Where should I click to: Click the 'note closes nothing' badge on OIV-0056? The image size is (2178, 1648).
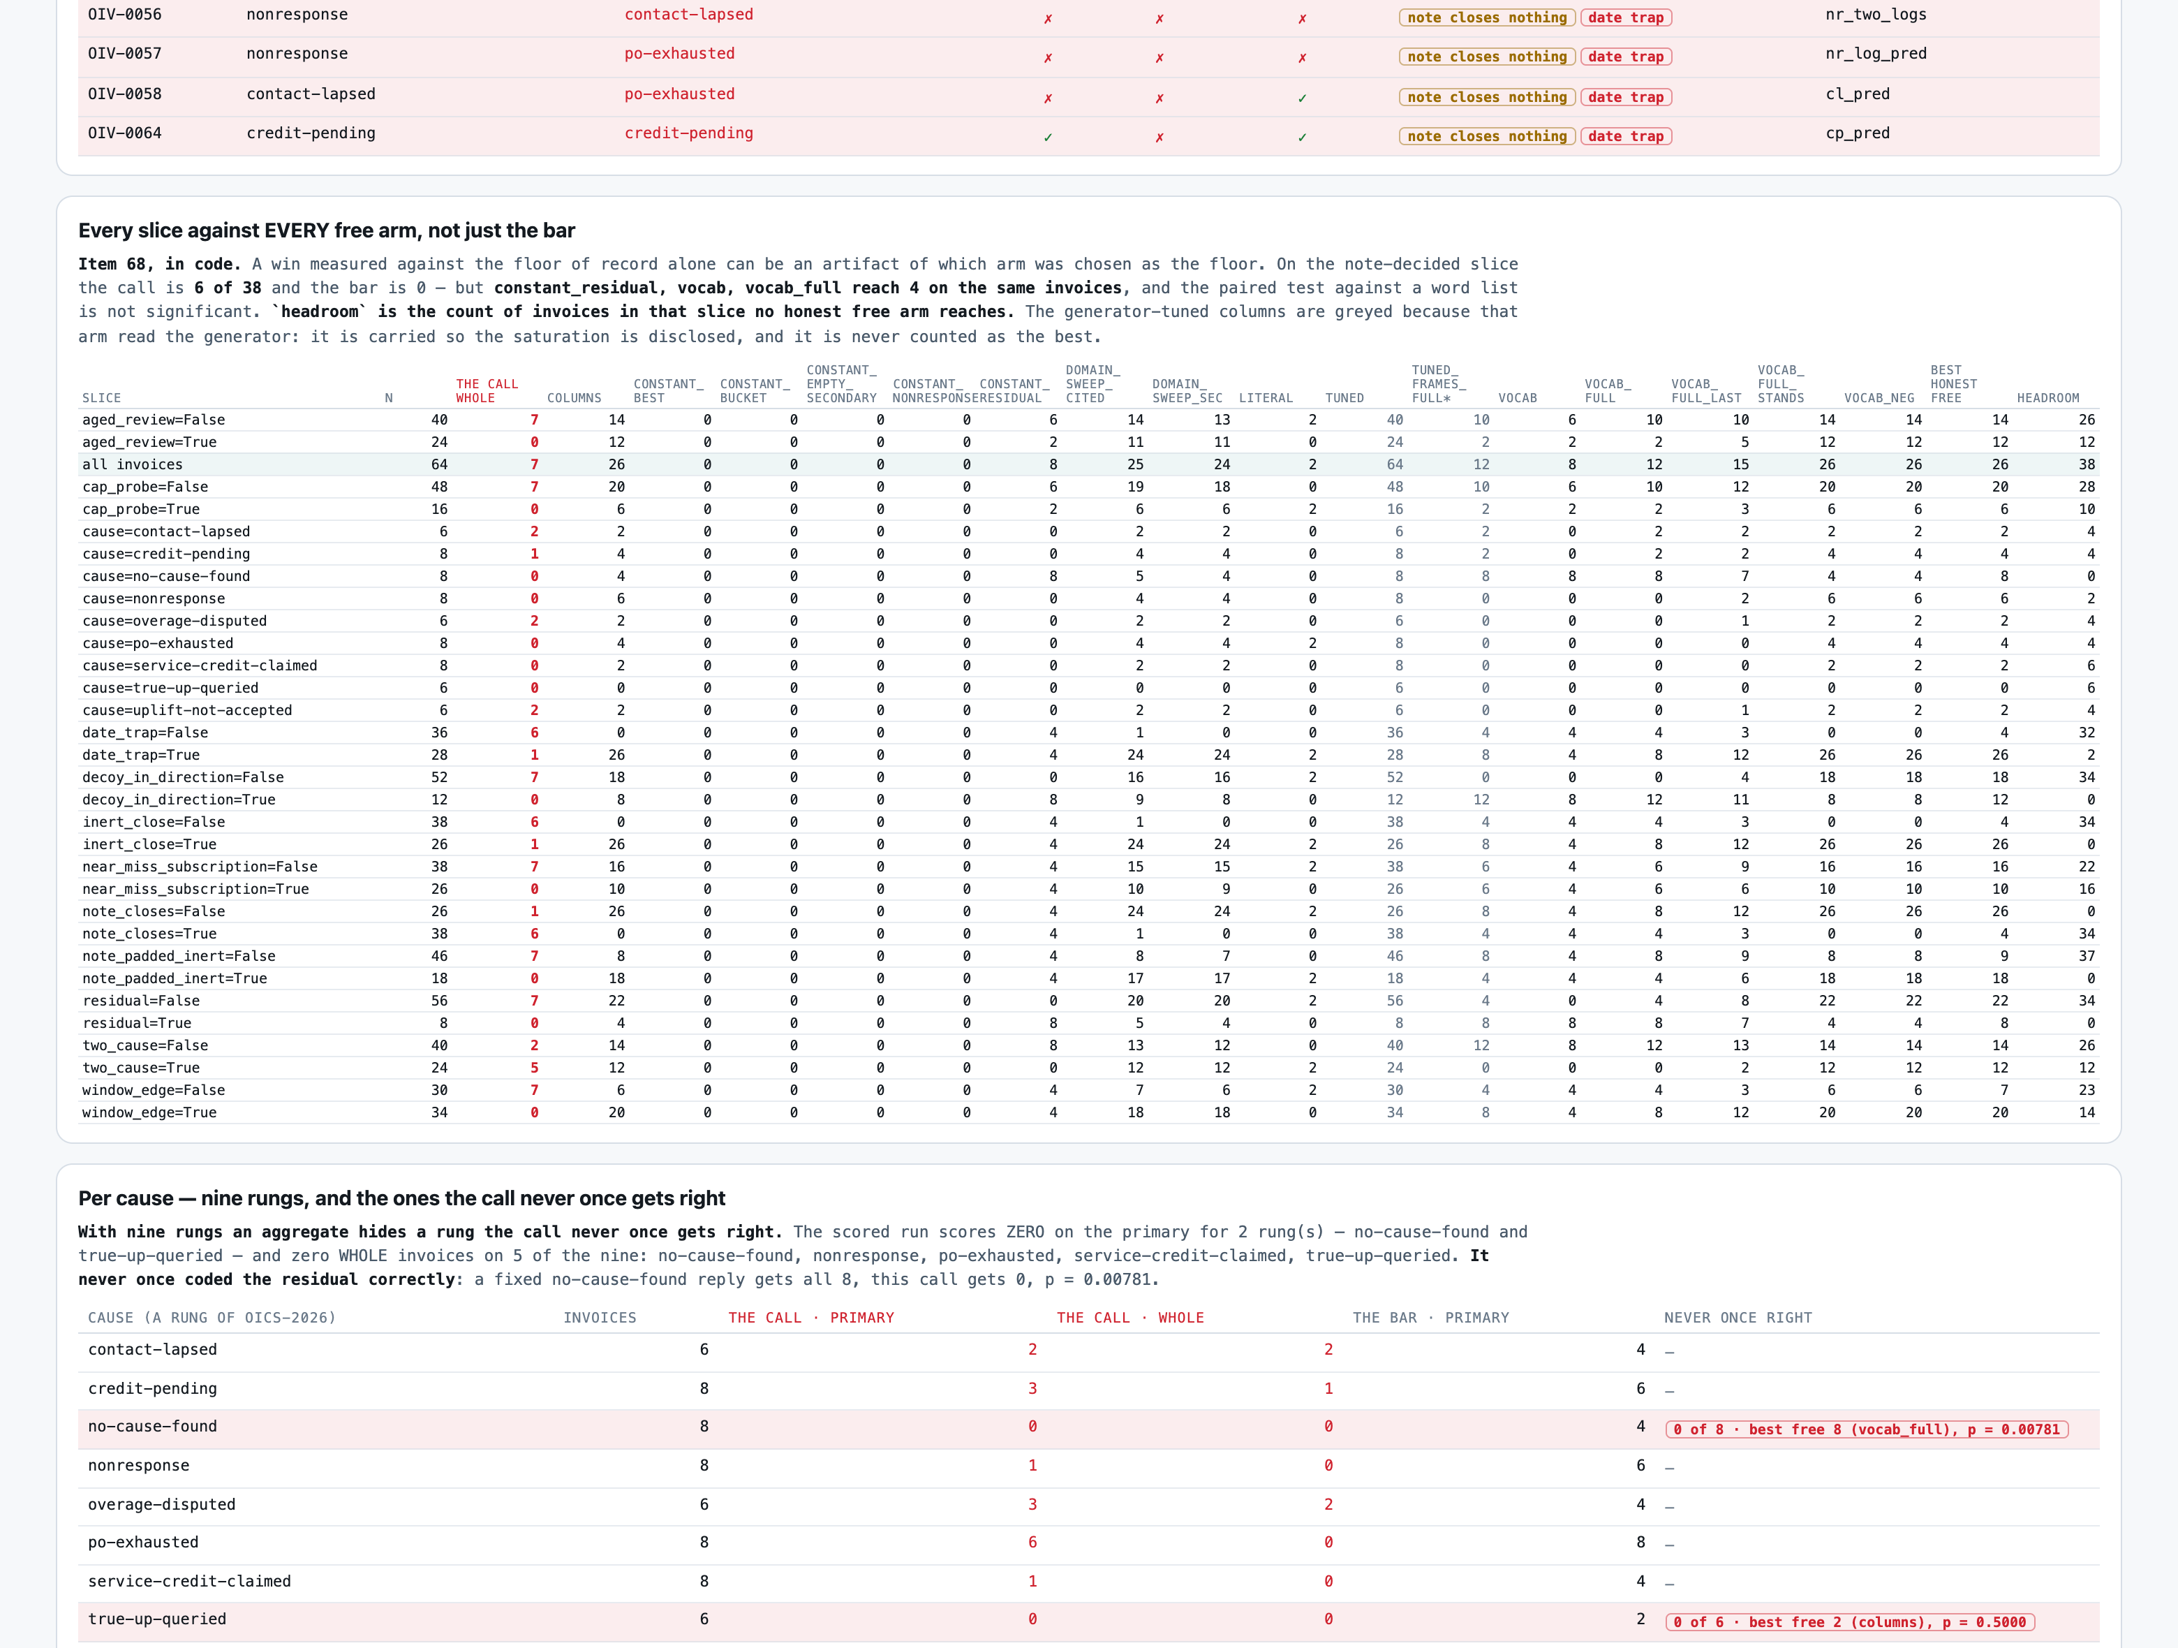coord(1487,17)
